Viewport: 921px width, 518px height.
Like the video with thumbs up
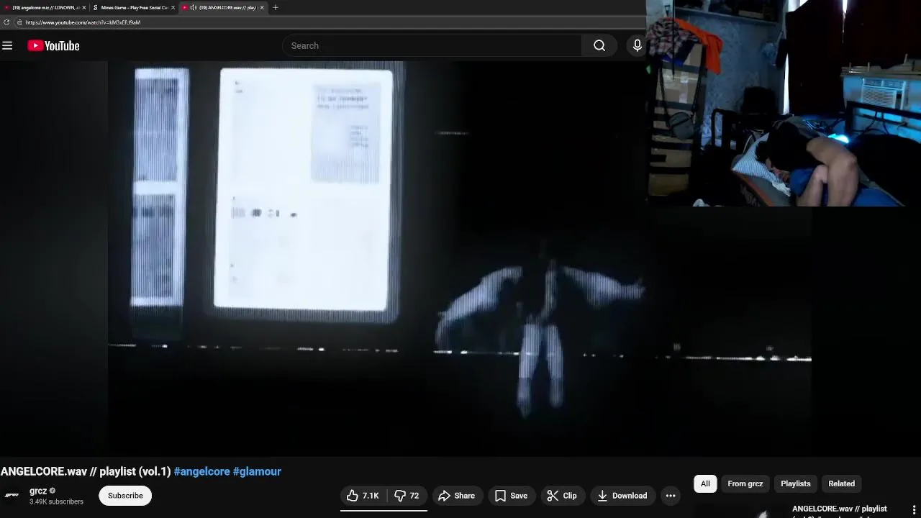(363, 496)
